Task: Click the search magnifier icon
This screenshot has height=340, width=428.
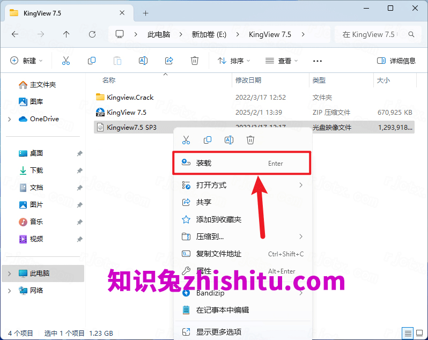Action: point(411,34)
